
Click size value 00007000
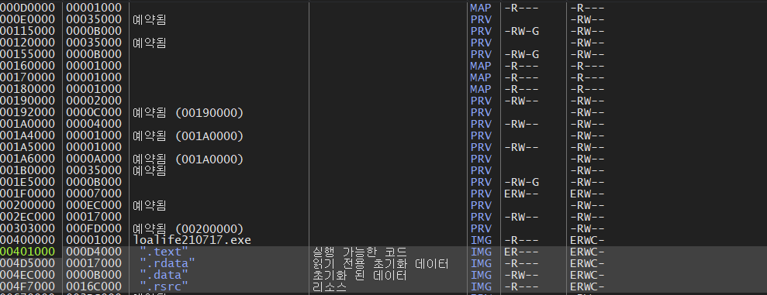tap(94, 194)
